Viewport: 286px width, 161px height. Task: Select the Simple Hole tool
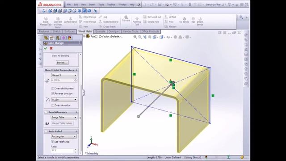[151, 22]
